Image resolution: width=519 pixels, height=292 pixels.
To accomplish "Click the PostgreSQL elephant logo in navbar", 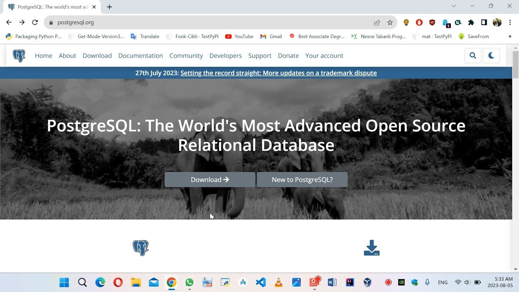I will [19, 56].
